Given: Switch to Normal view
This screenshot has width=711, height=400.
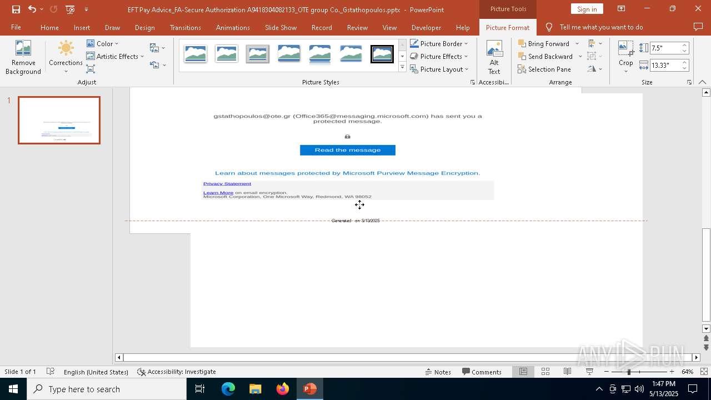Looking at the screenshot, I should [x=523, y=372].
